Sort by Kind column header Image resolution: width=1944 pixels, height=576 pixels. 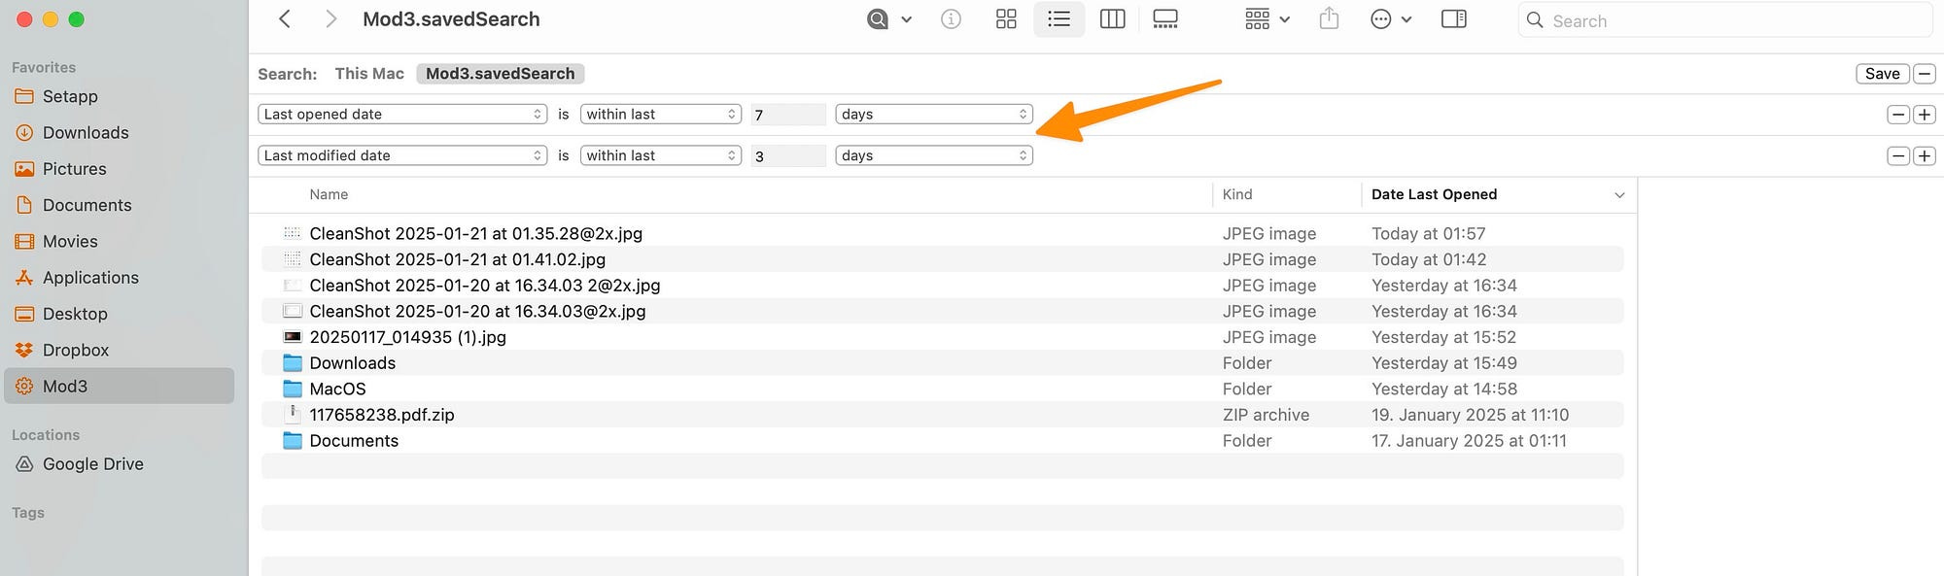pyautogui.click(x=1237, y=195)
